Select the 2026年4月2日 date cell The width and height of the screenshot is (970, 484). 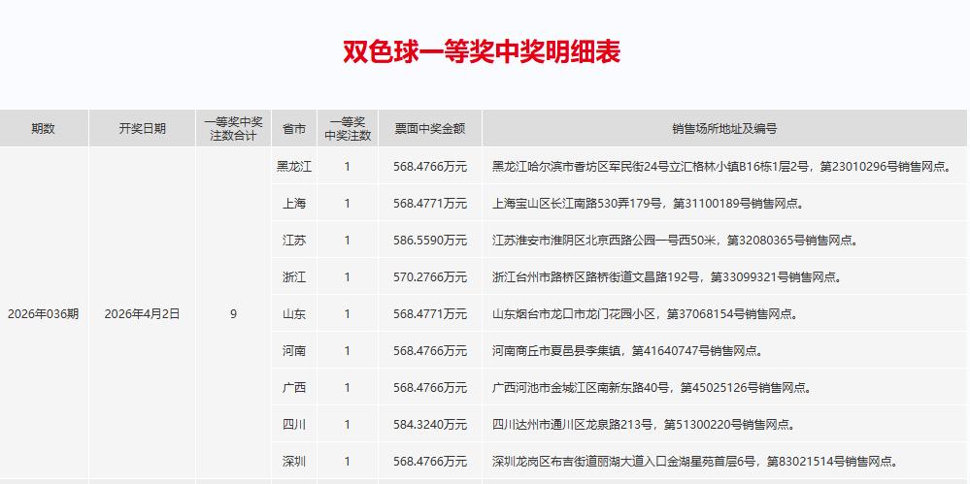coord(143,314)
